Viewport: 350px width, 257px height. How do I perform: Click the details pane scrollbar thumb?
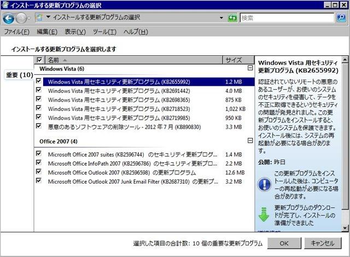(x=345, y=136)
